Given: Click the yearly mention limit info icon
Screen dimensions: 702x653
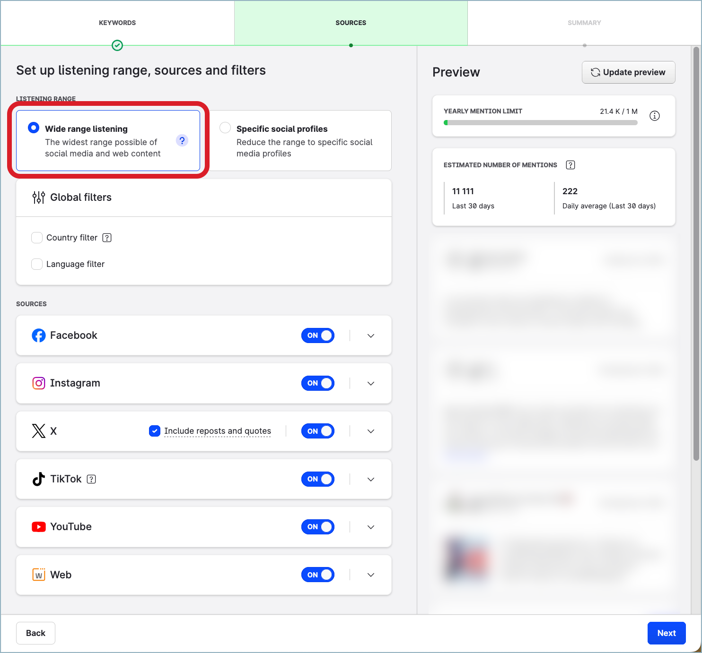Looking at the screenshot, I should pos(654,116).
